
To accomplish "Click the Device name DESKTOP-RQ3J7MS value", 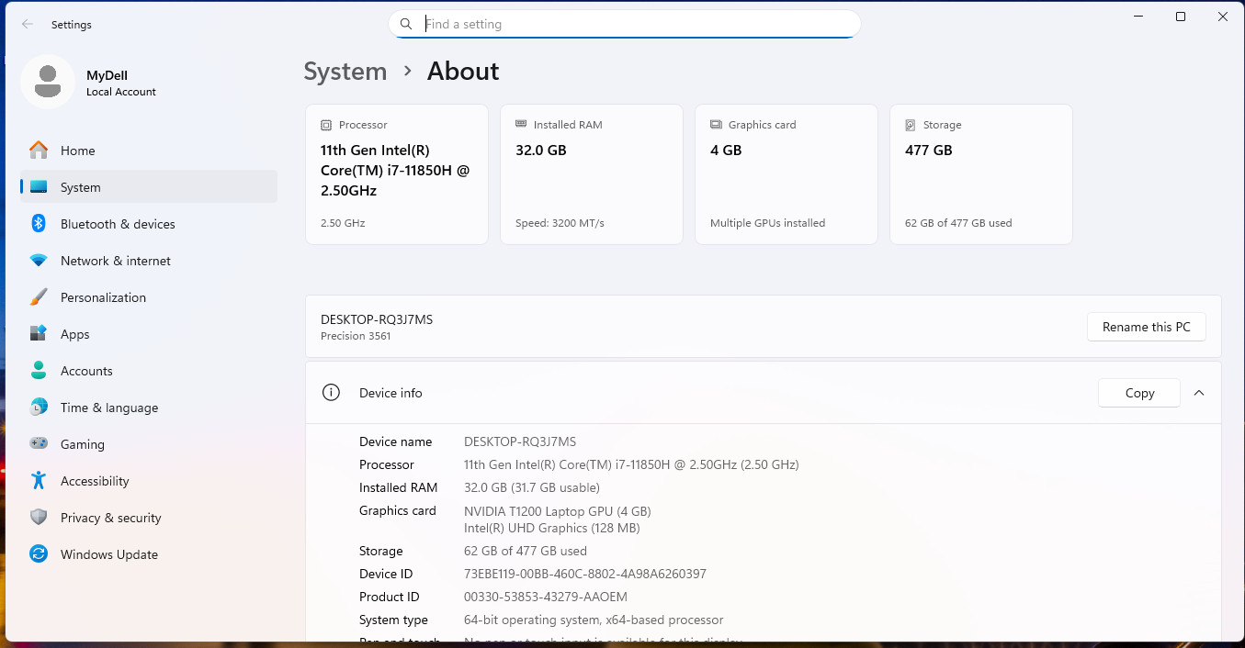I will 520,441.
